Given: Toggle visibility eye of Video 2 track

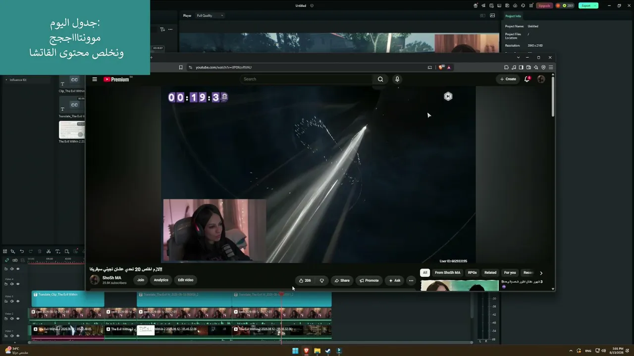Looking at the screenshot, I should [18, 318].
